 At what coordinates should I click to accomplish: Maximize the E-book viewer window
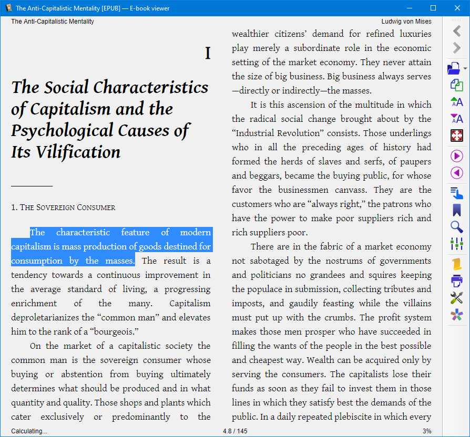pos(433,8)
